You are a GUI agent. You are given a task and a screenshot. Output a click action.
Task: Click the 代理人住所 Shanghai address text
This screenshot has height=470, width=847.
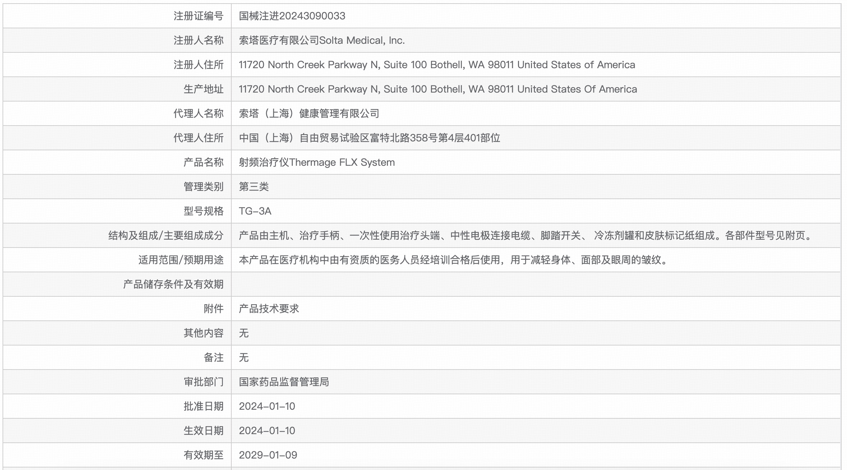pyautogui.click(x=369, y=138)
